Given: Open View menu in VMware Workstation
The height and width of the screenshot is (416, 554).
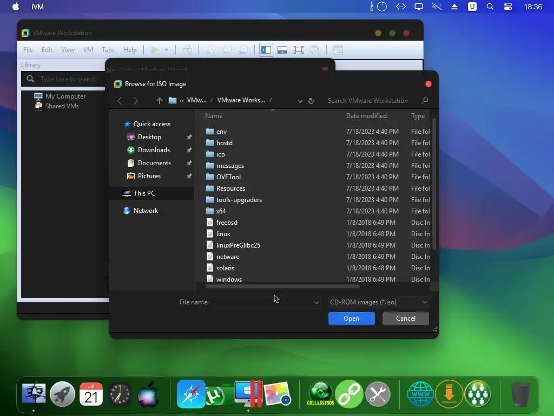Looking at the screenshot, I should tap(68, 50).
